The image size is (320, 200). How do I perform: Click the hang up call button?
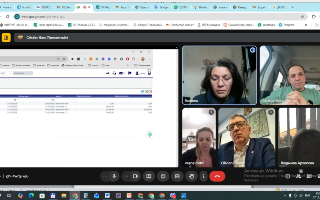pyautogui.click(x=217, y=176)
